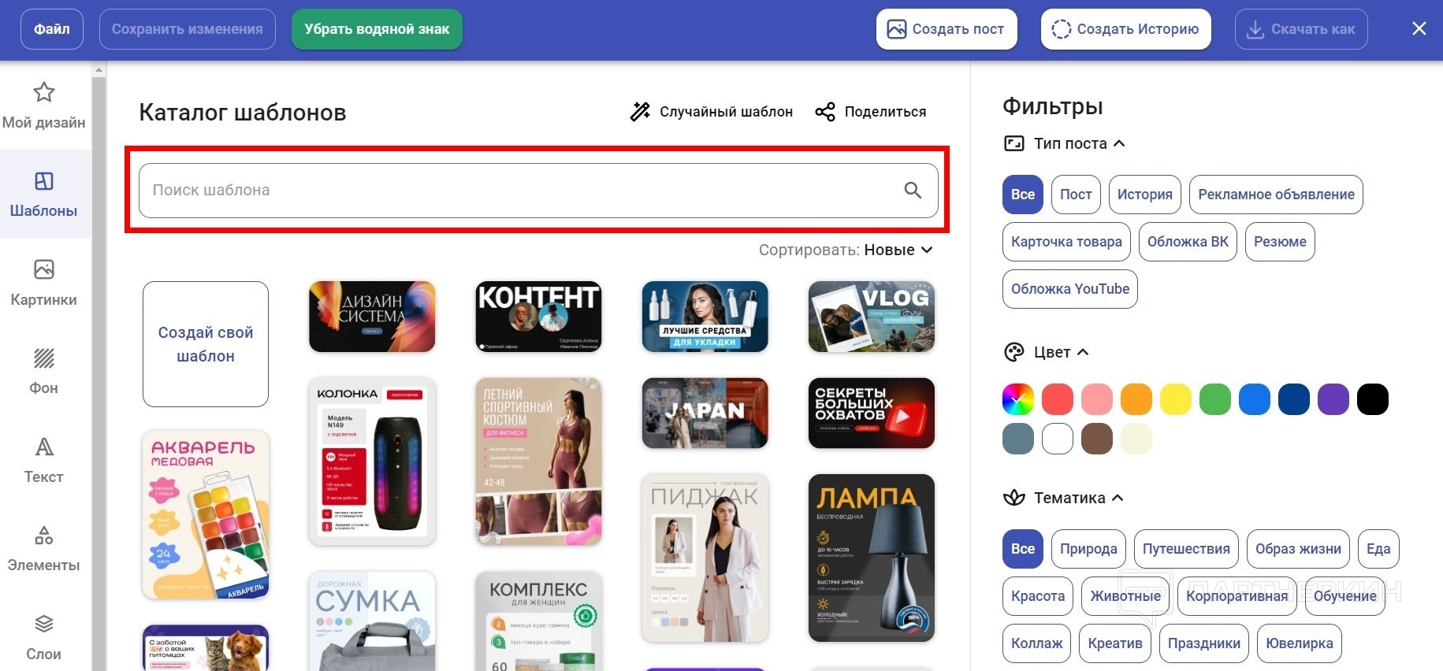This screenshot has width=1443, height=671.
Task: Open the Сортировать: Новые dropdown
Action: (846, 250)
